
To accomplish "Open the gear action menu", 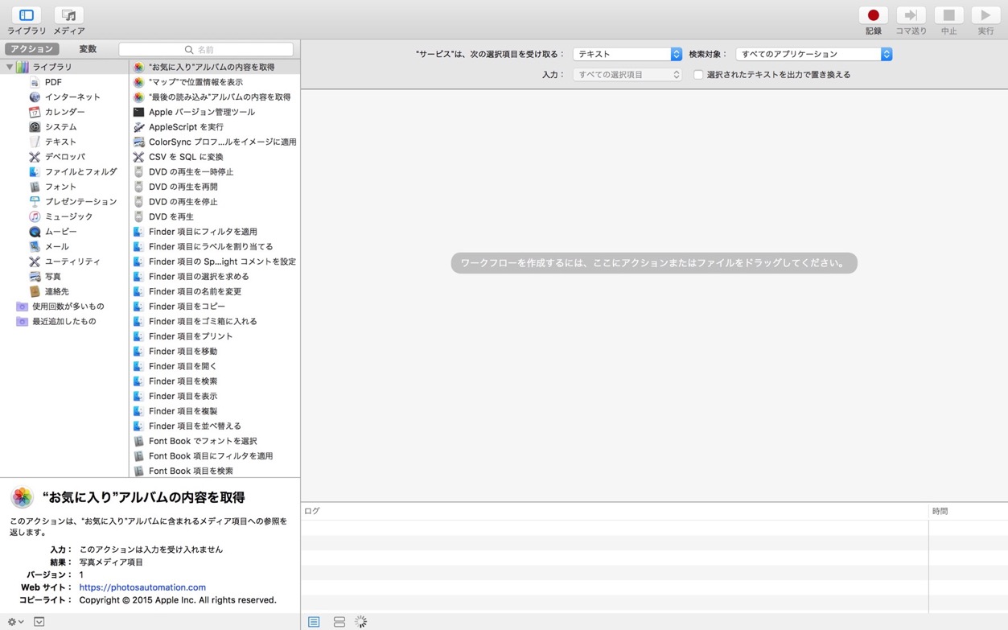I will click(x=15, y=622).
